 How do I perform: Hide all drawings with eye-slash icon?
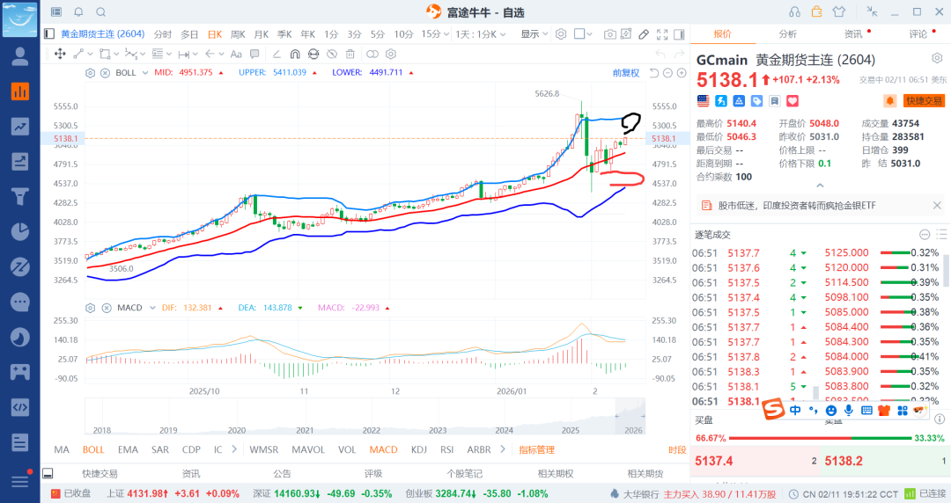332,54
